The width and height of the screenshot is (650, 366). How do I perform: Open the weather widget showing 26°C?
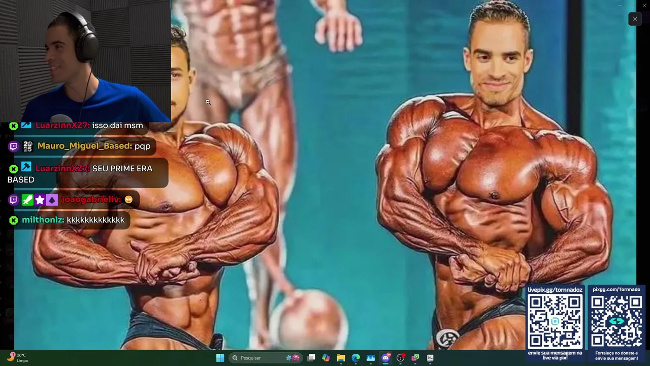[x=17, y=357]
